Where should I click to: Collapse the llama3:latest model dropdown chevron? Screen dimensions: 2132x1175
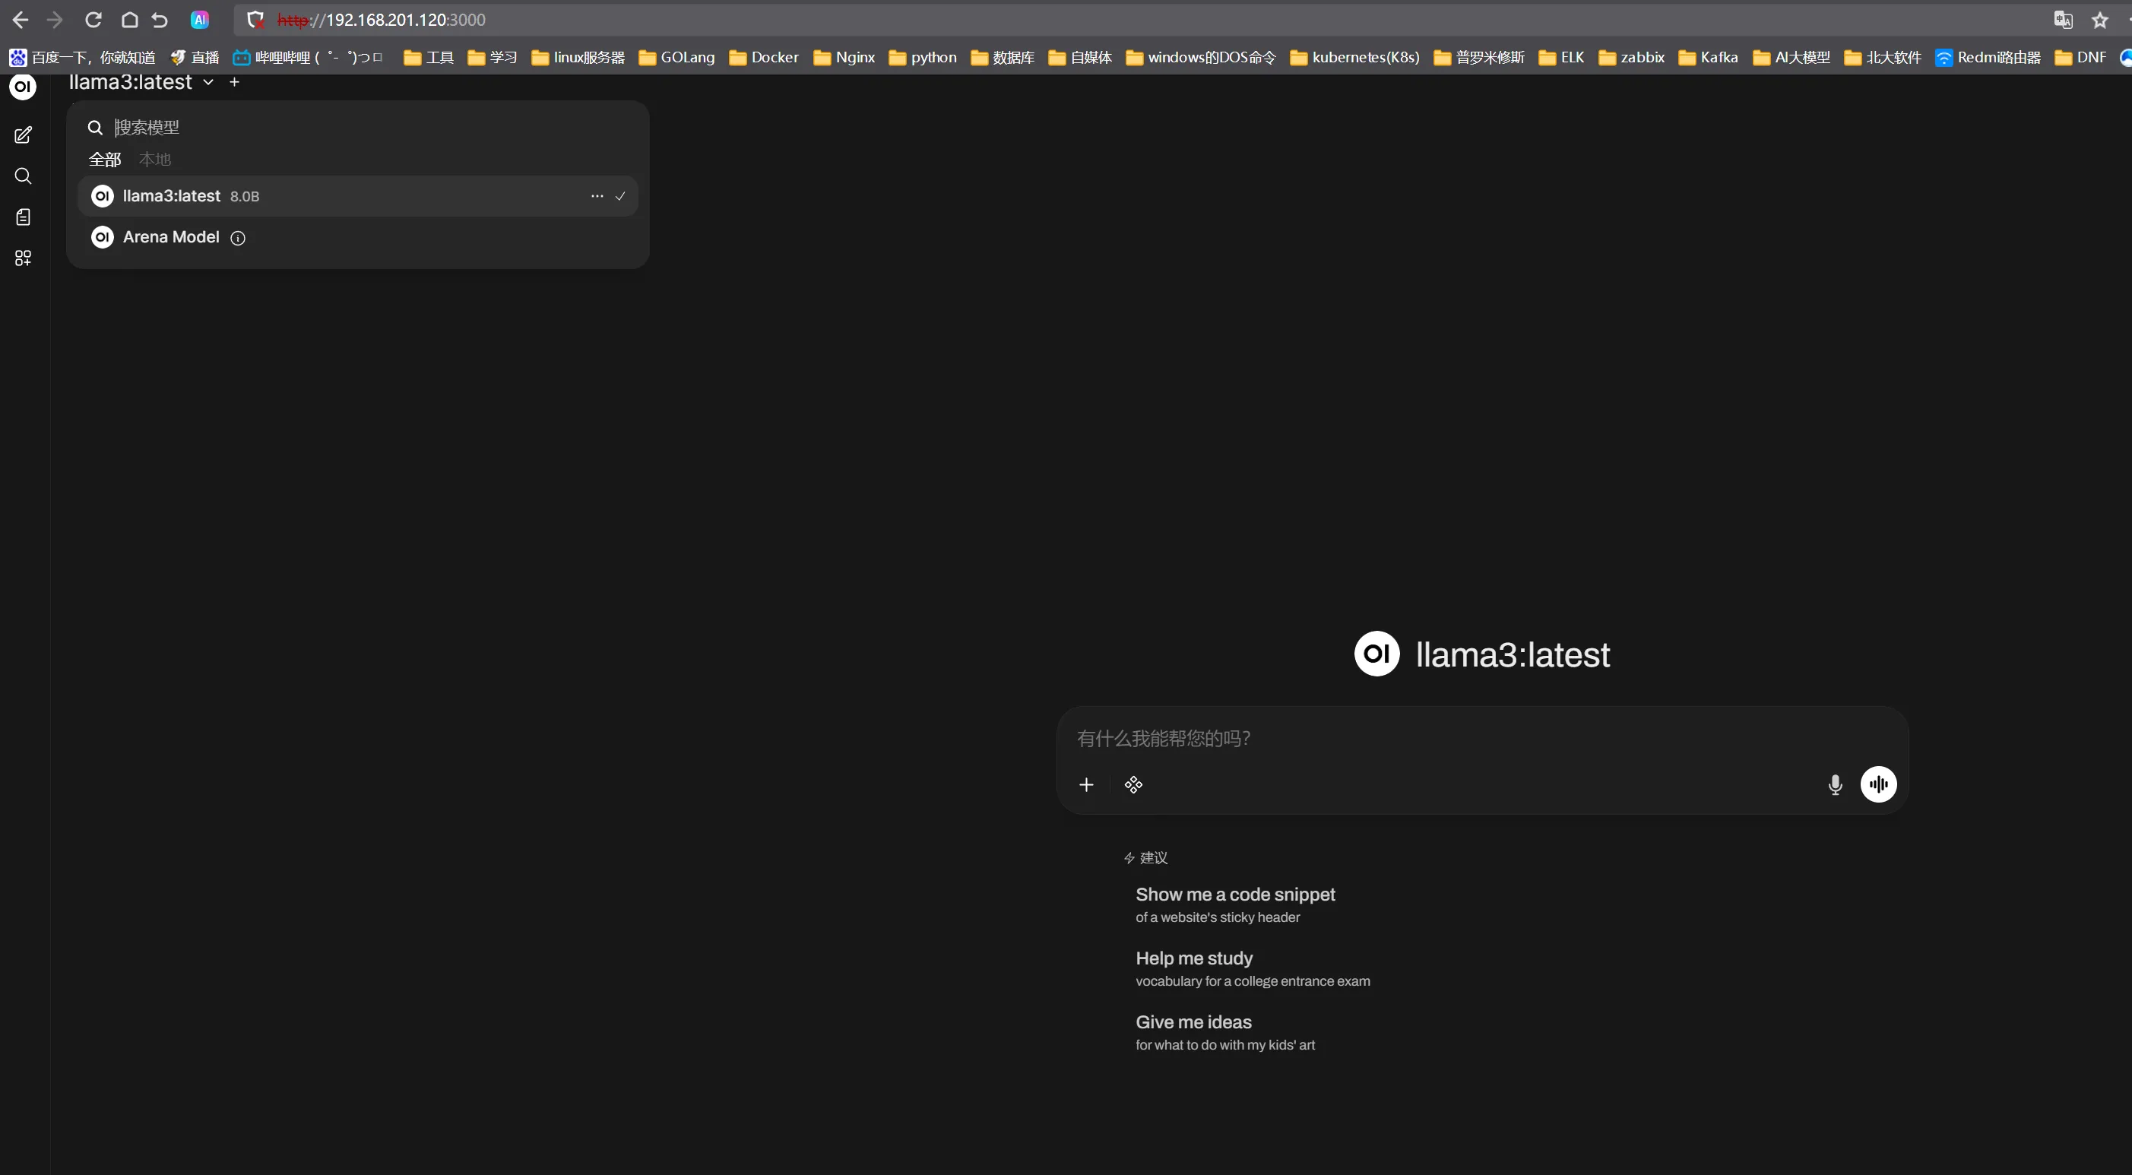click(x=208, y=82)
